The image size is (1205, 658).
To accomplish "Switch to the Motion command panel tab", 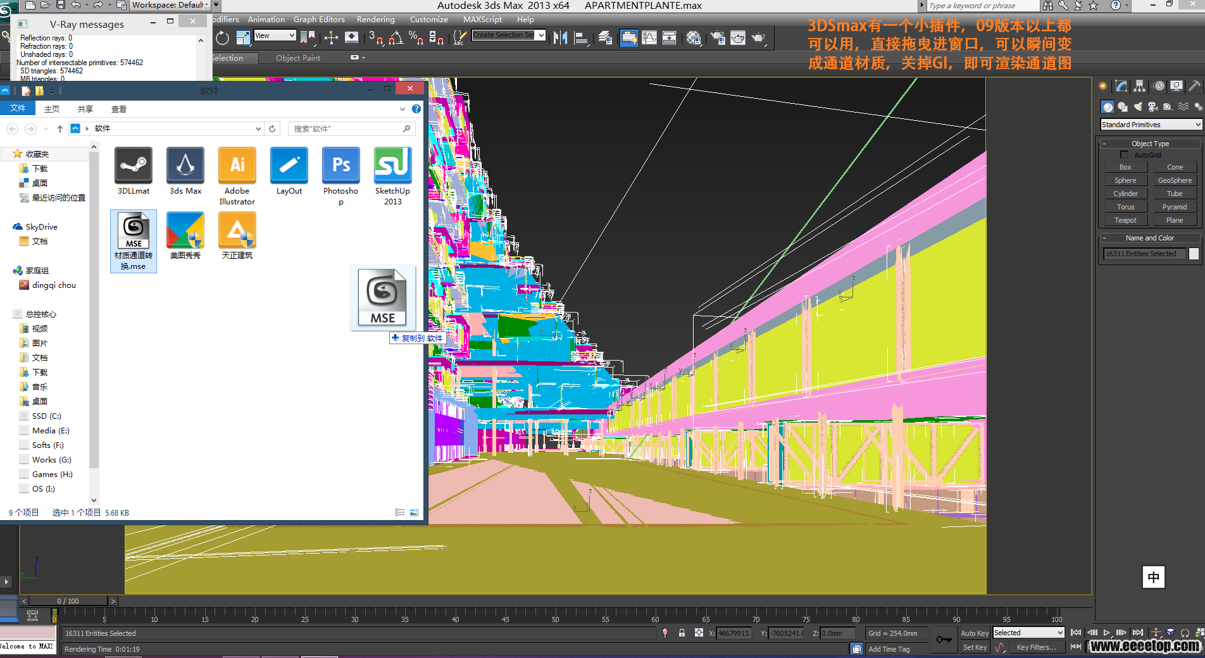I will [1159, 86].
